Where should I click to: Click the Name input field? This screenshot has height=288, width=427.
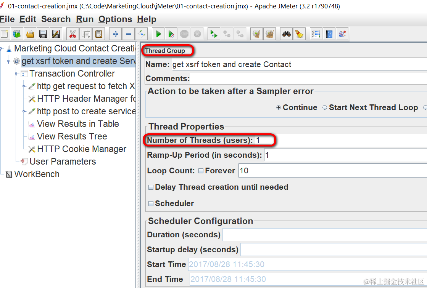click(x=299, y=64)
